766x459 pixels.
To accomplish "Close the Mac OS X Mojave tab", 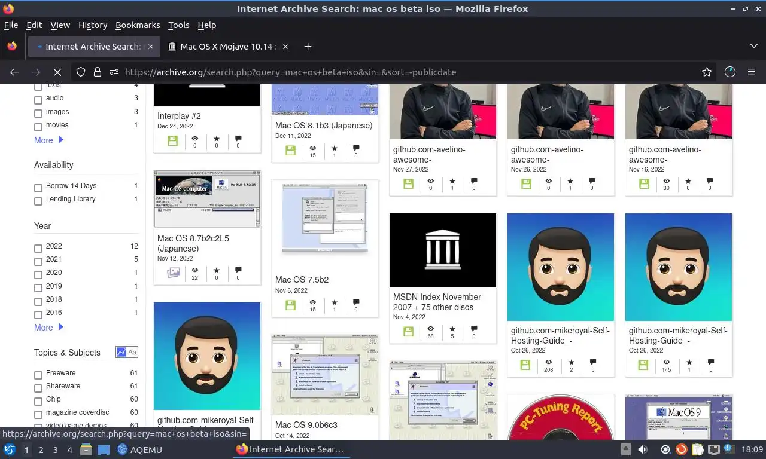I will [x=285, y=47].
